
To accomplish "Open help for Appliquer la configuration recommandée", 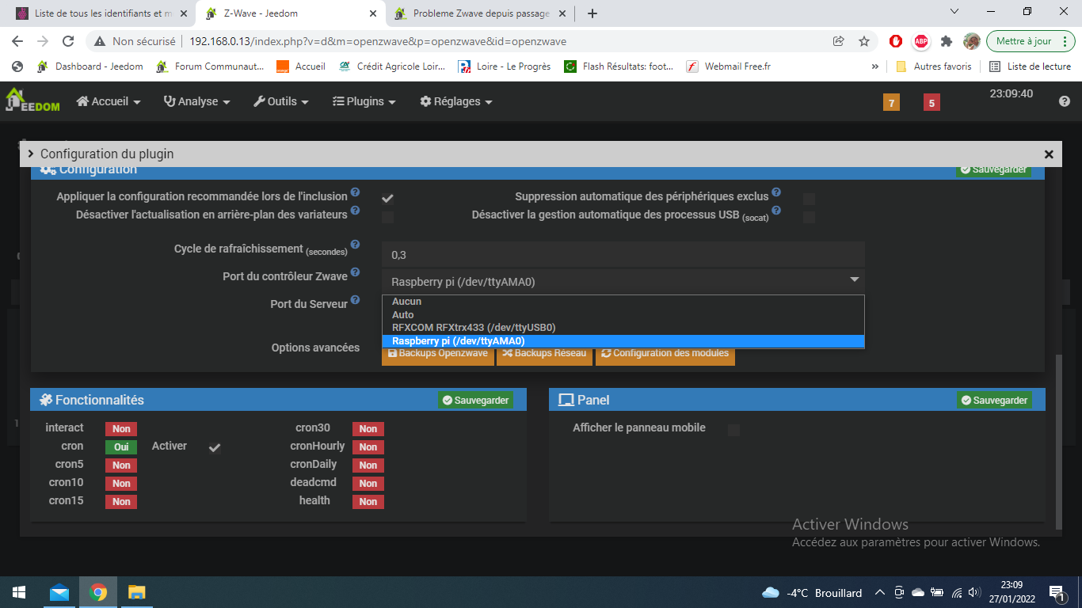I will 355,192.
